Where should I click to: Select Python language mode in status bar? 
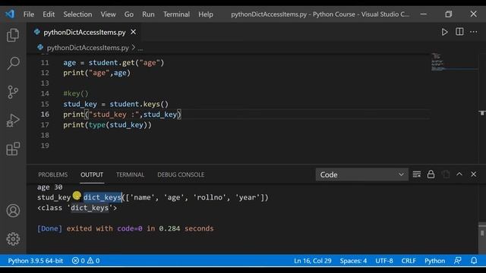pos(434,261)
